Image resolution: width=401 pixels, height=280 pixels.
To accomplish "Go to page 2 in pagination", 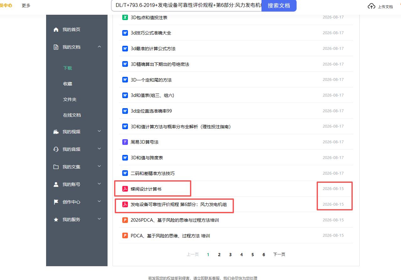I will coord(219,255).
